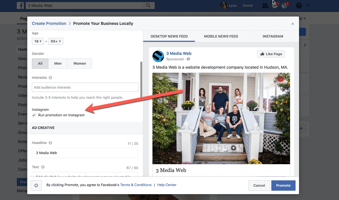Open Lysa's profile picture
This screenshot has width=339, height=200.
(224, 5)
